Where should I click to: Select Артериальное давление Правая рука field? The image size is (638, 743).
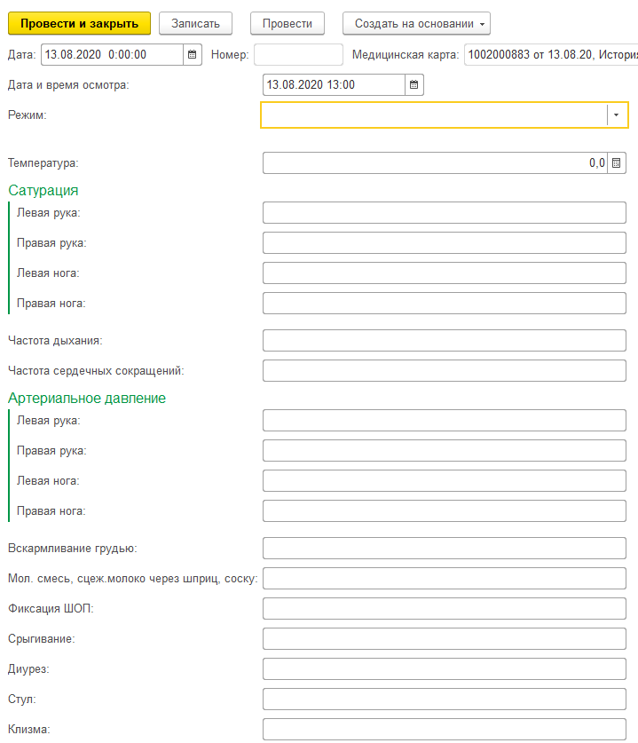coord(445,451)
